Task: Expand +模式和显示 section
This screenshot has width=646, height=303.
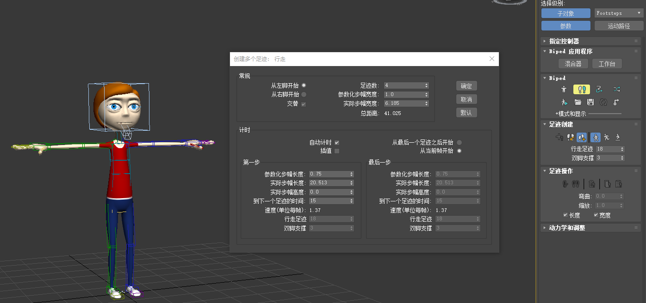Action: coord(571,114)
